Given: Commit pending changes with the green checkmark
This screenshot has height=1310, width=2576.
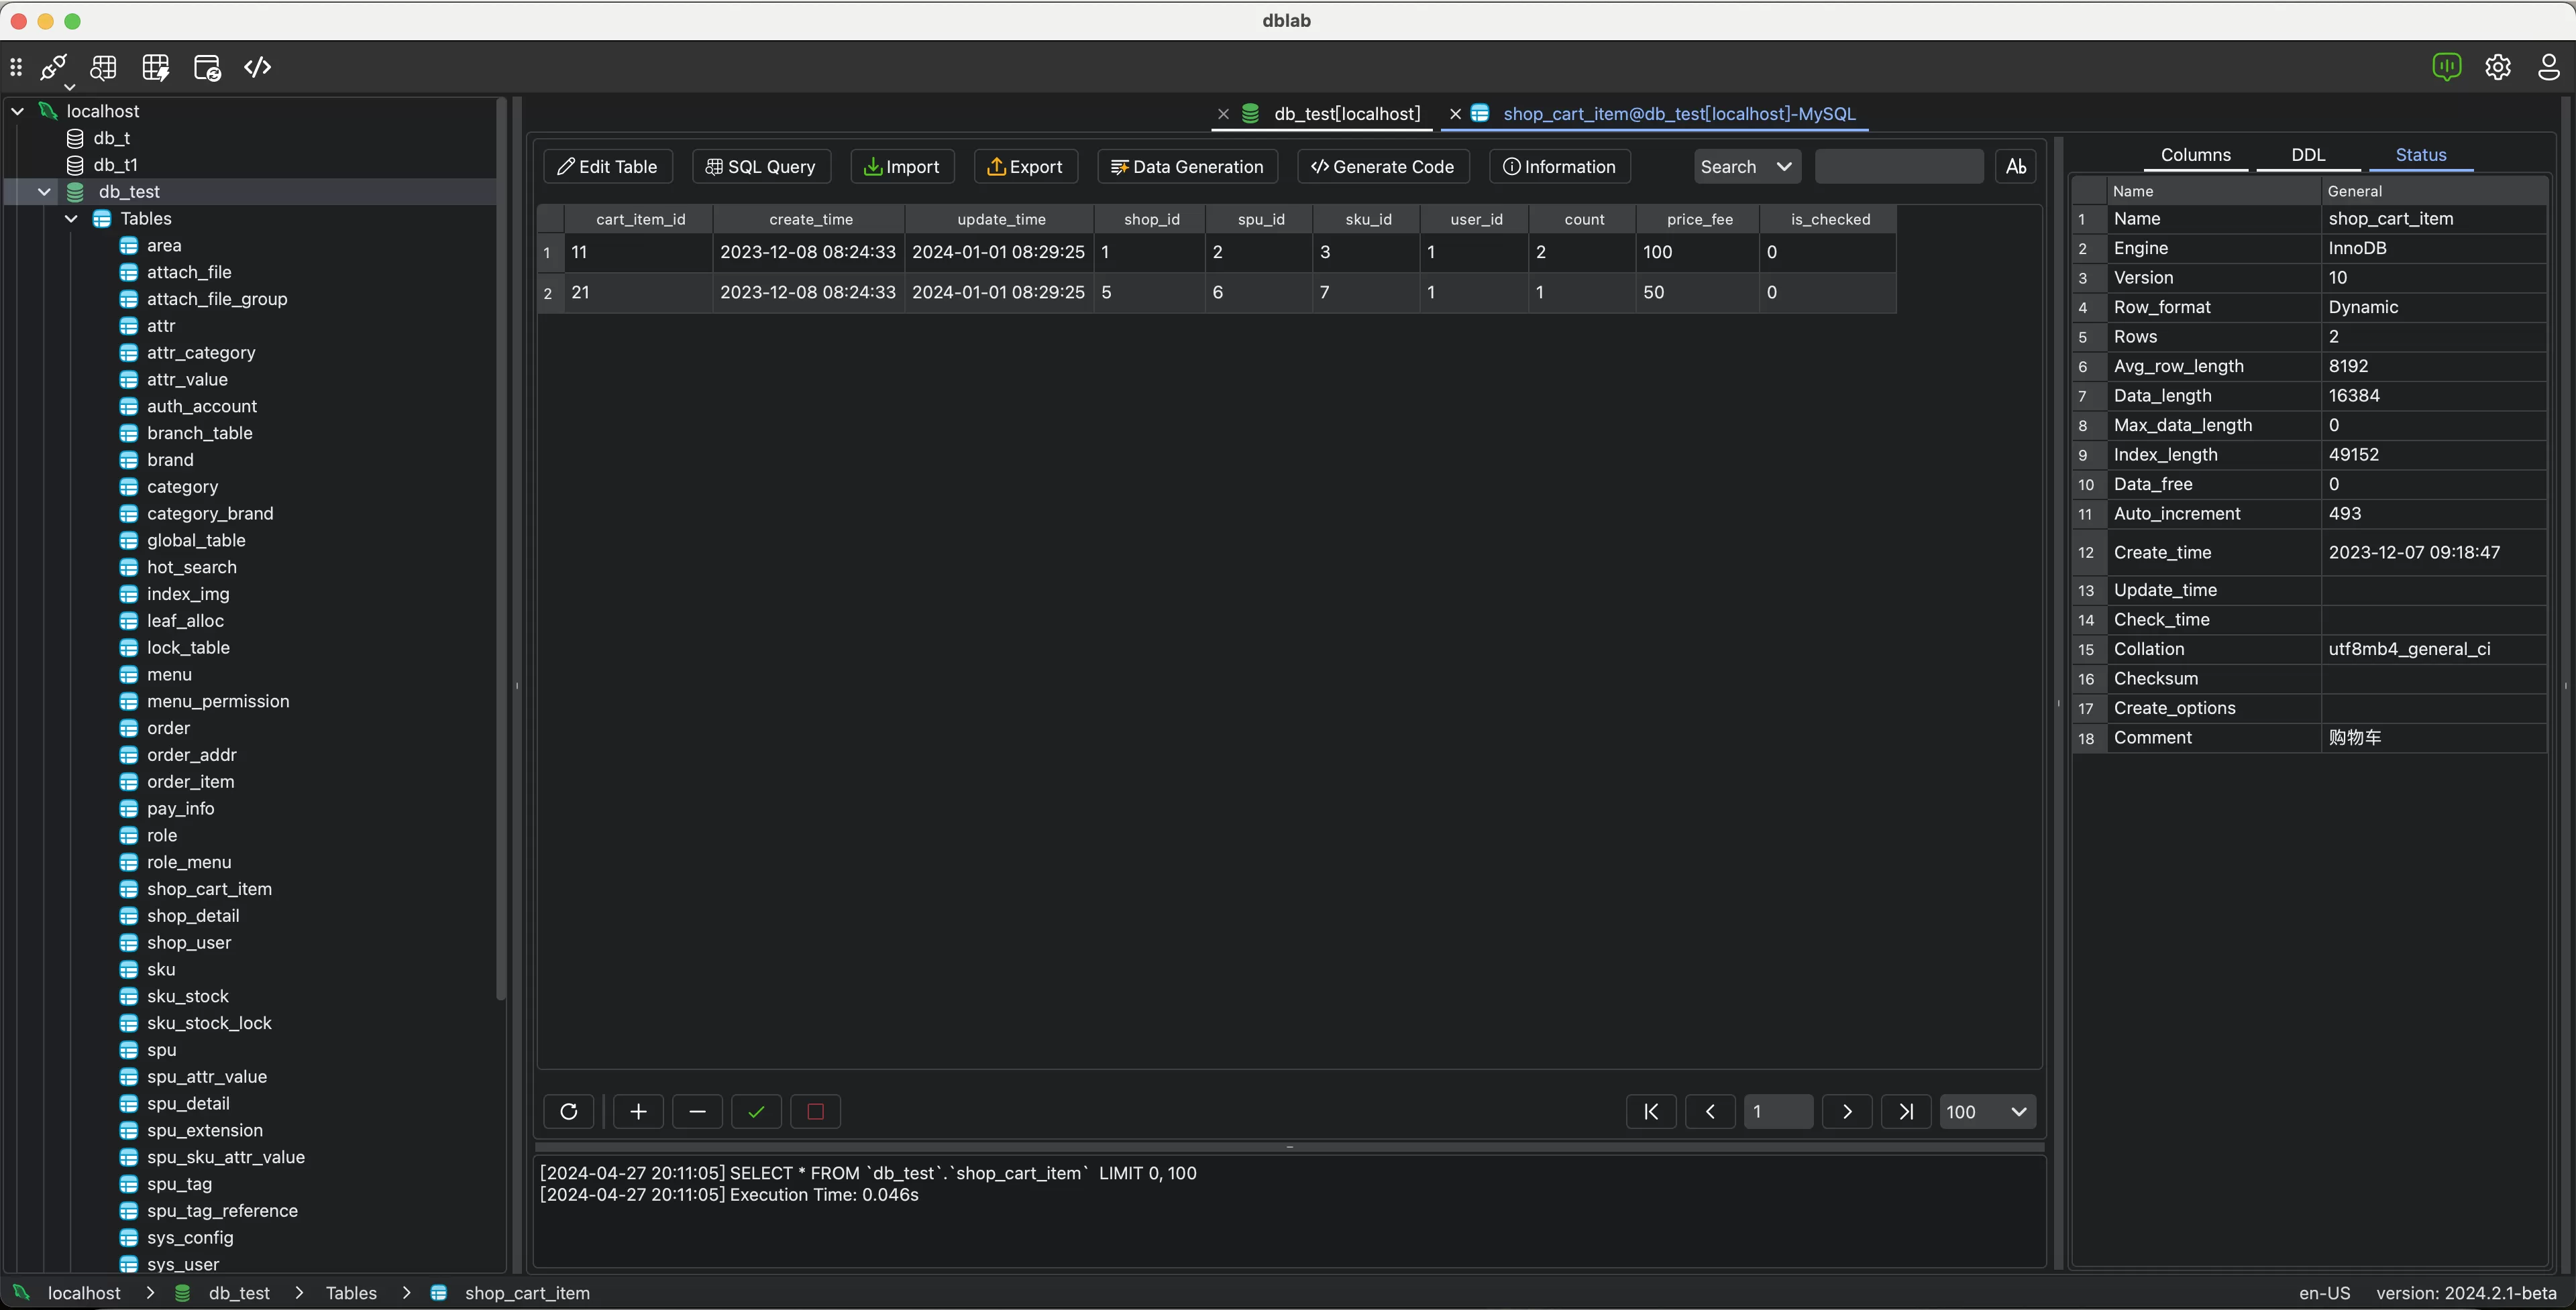Looking at the screenshot, I should tap(756, 1111).
